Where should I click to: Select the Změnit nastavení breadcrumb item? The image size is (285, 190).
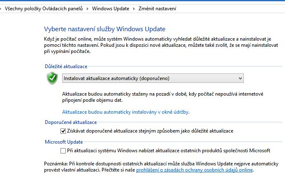click(x=157, y=9)
